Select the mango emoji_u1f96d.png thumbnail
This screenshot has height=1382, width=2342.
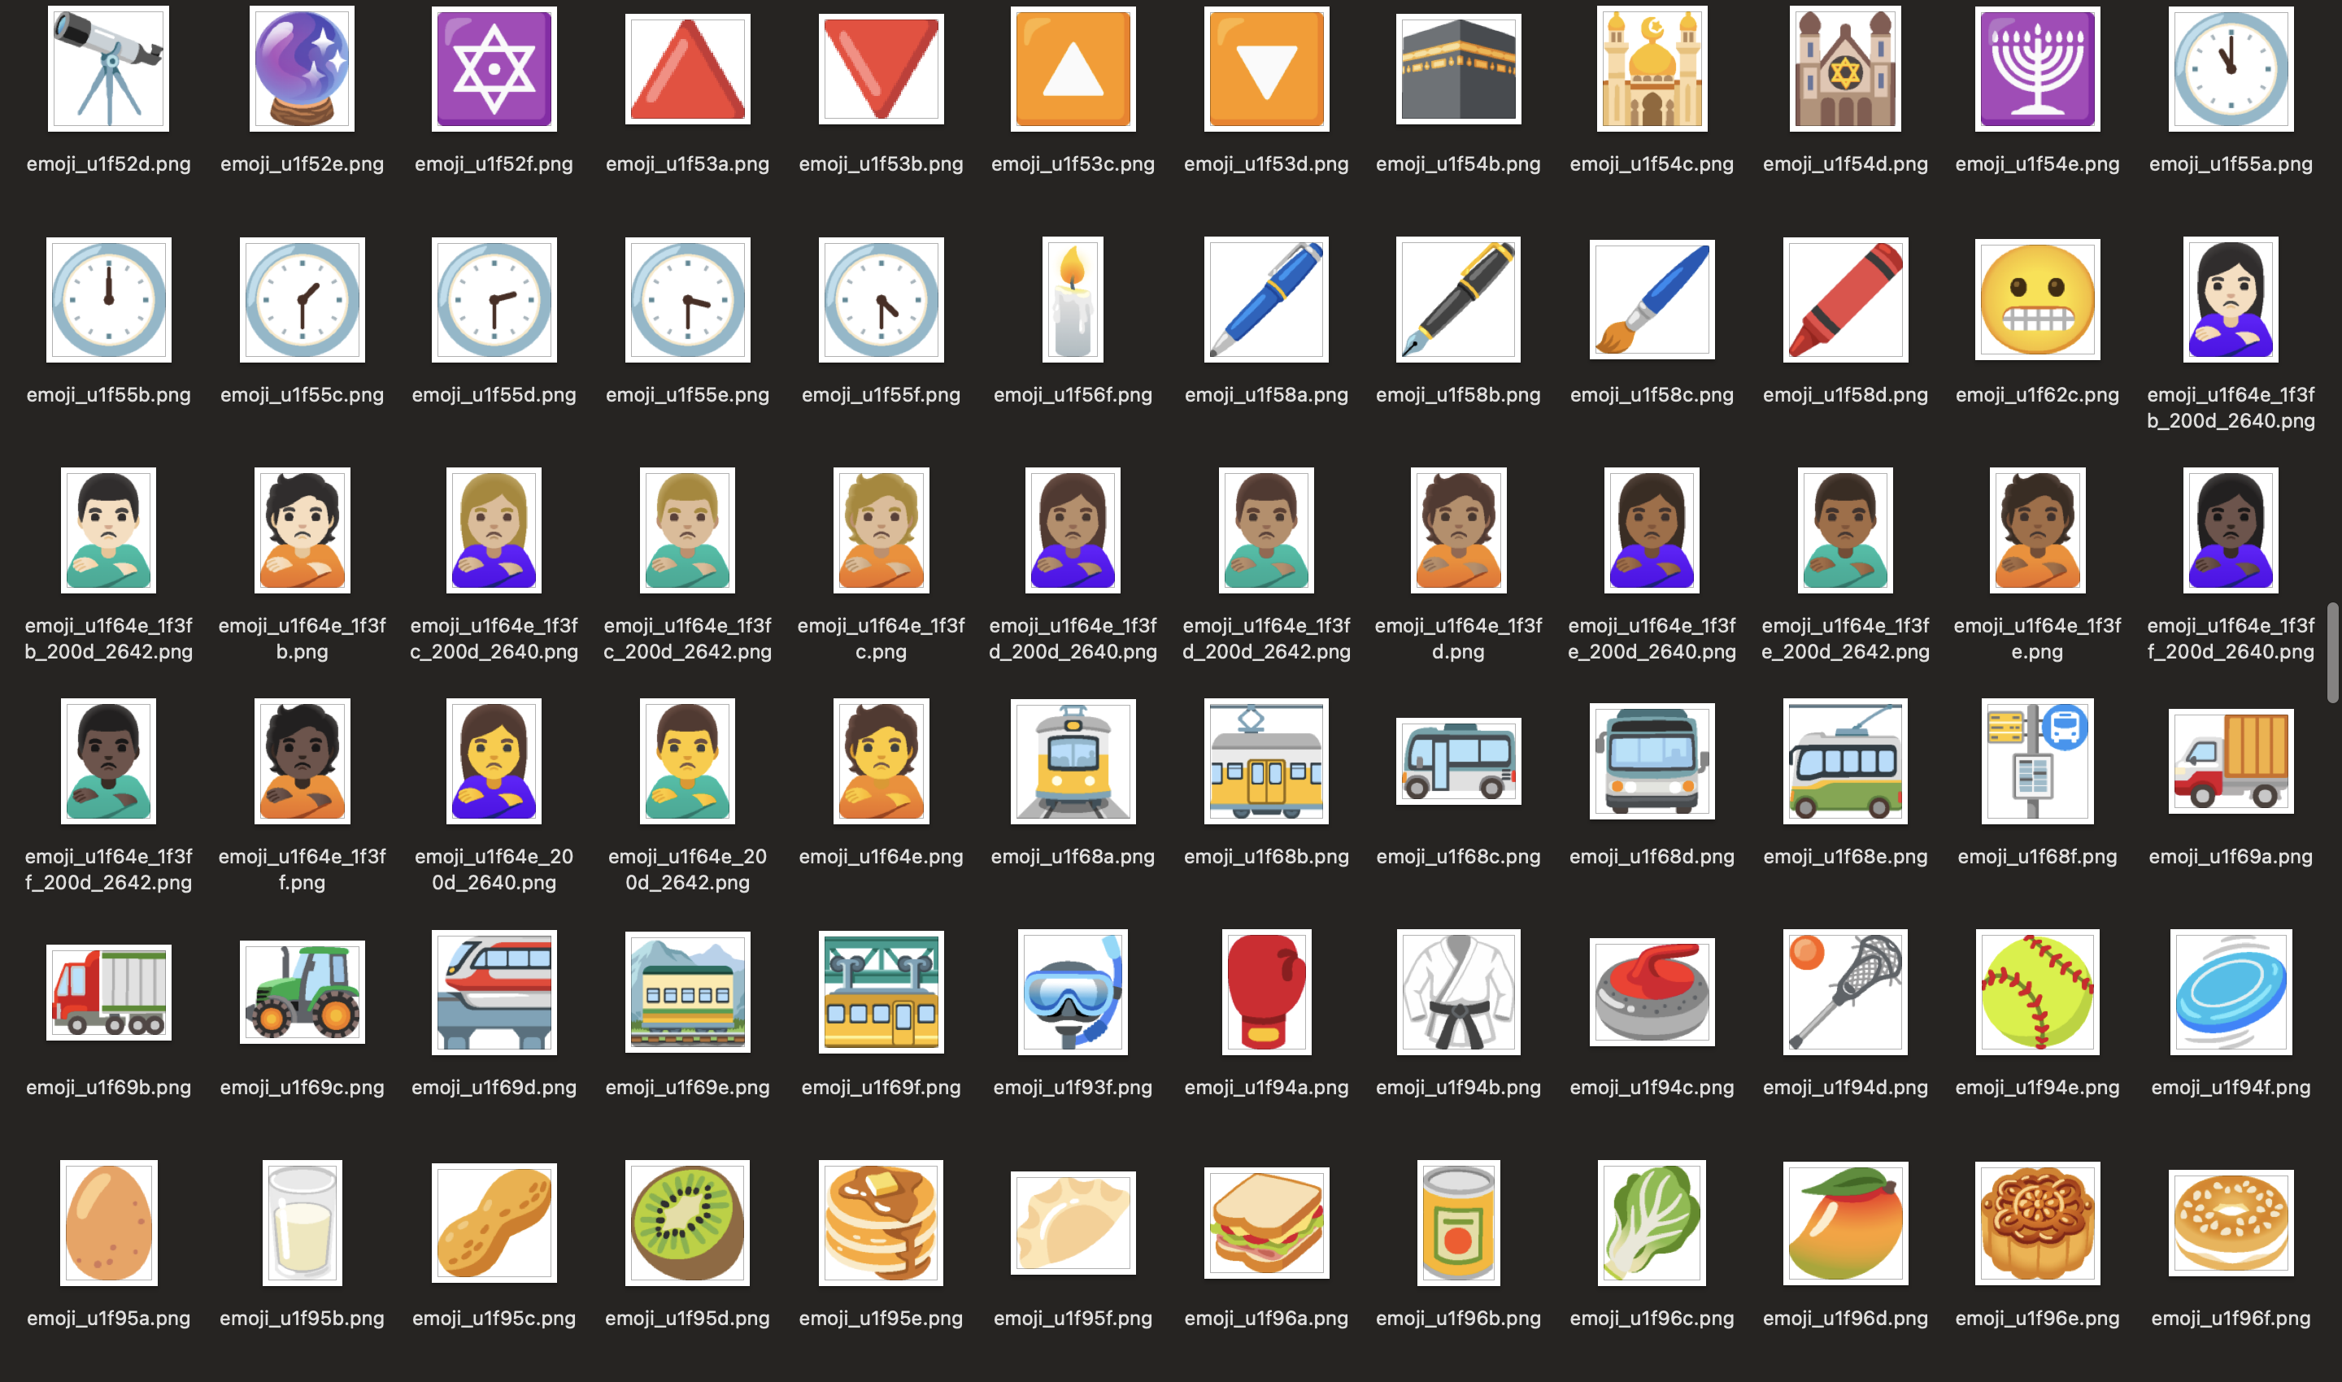[1844, 1223]
